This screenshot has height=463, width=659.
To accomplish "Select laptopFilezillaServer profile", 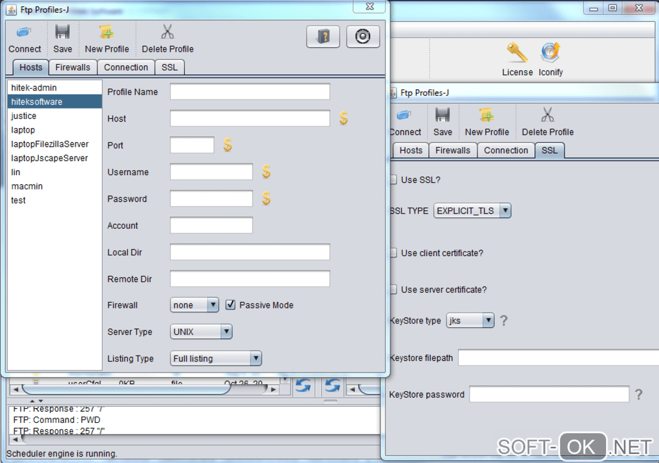I will (x=55, y=144).
